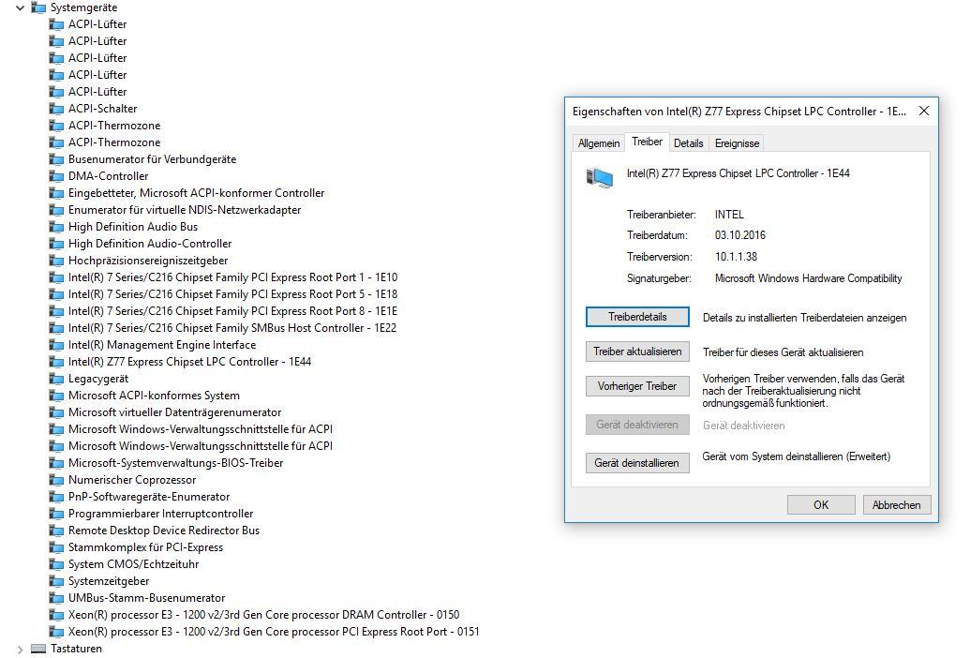Click the Programmierbarer Interruptcontroller icon
The image size is (970, 658).
click(x=56, y=514)
